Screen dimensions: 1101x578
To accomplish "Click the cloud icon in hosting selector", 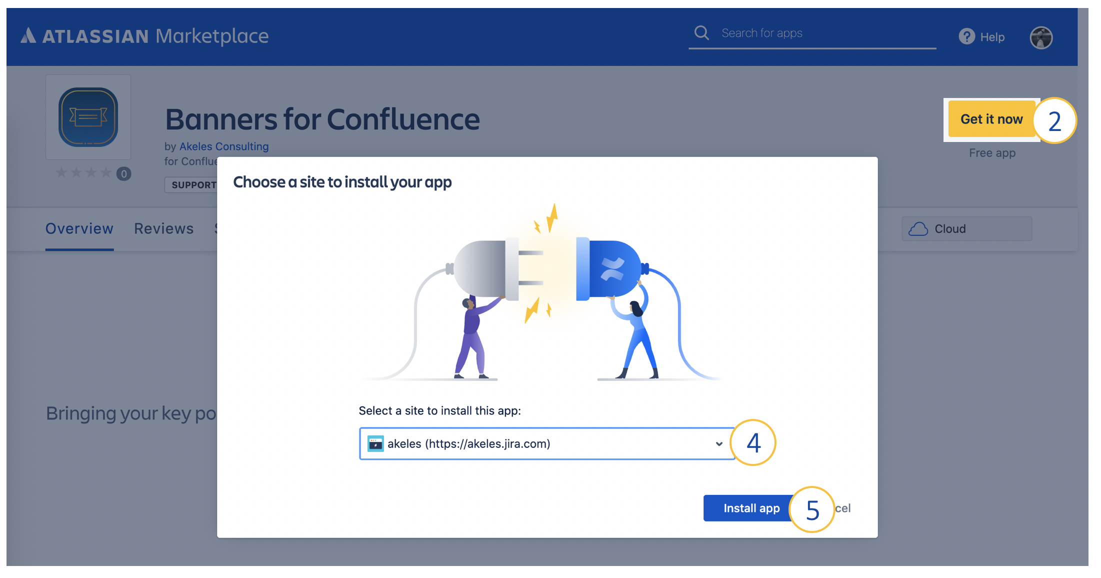I will pyautogui.click(x=918, y=229).
